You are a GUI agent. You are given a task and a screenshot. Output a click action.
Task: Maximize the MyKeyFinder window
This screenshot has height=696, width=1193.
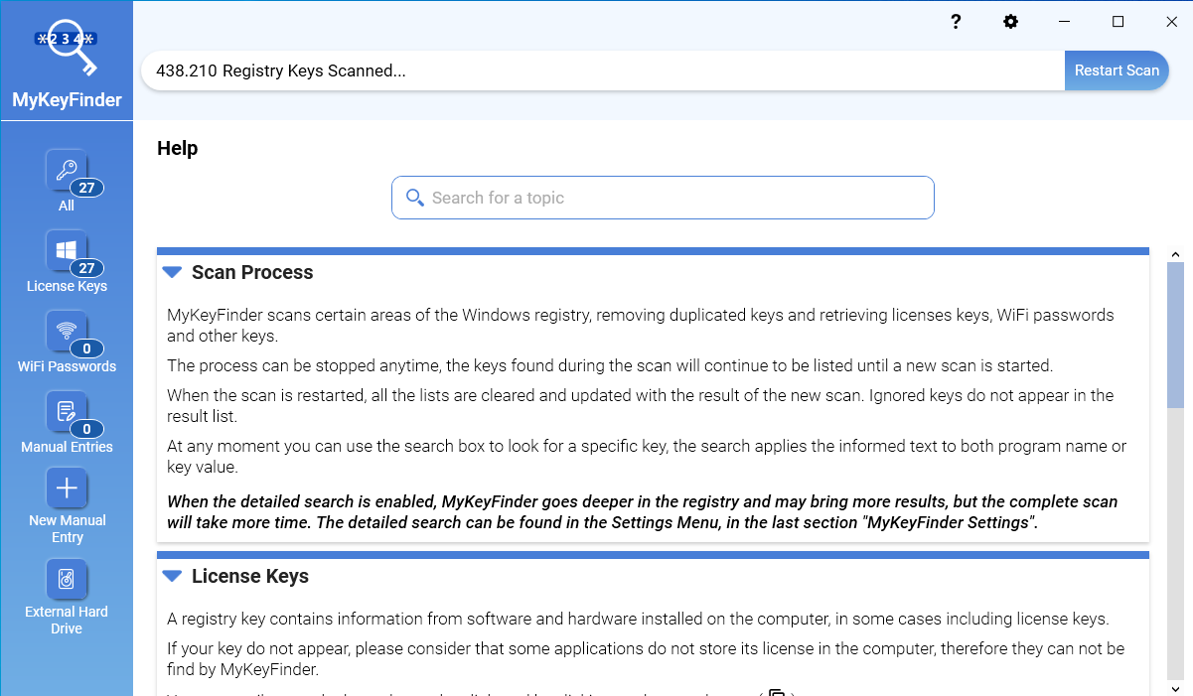(1118, 22)
